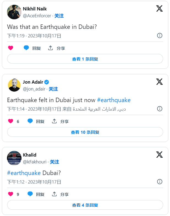Expand 查看 4 条回复 replies
This screenshot has height=216, width=170.
coord(85,205)
